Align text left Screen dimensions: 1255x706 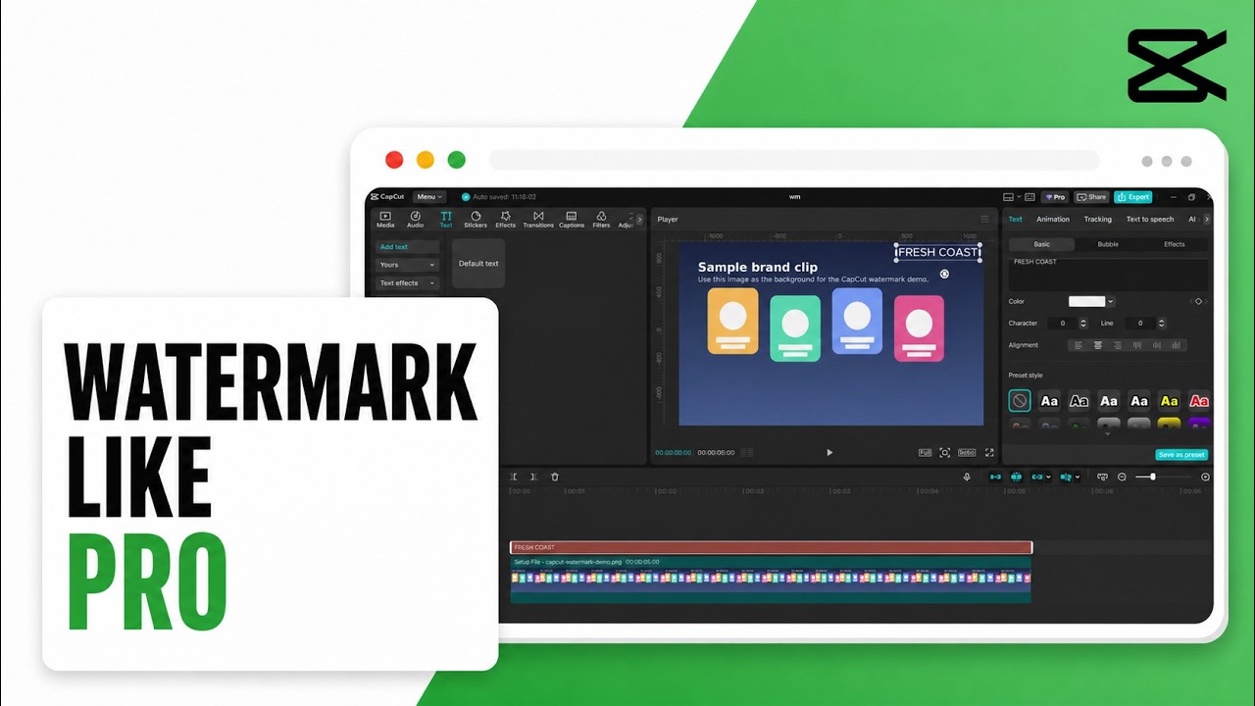click(1078, 345)
